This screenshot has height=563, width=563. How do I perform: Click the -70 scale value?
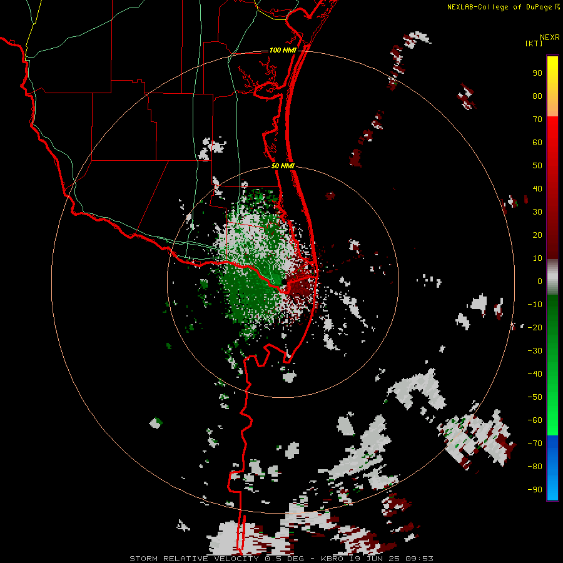click(535, 443)
